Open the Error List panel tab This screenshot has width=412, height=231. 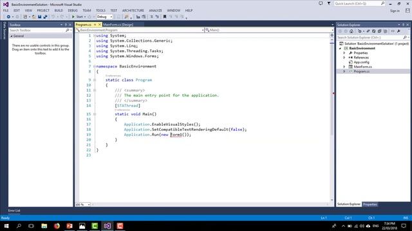(x=14, y=210)
